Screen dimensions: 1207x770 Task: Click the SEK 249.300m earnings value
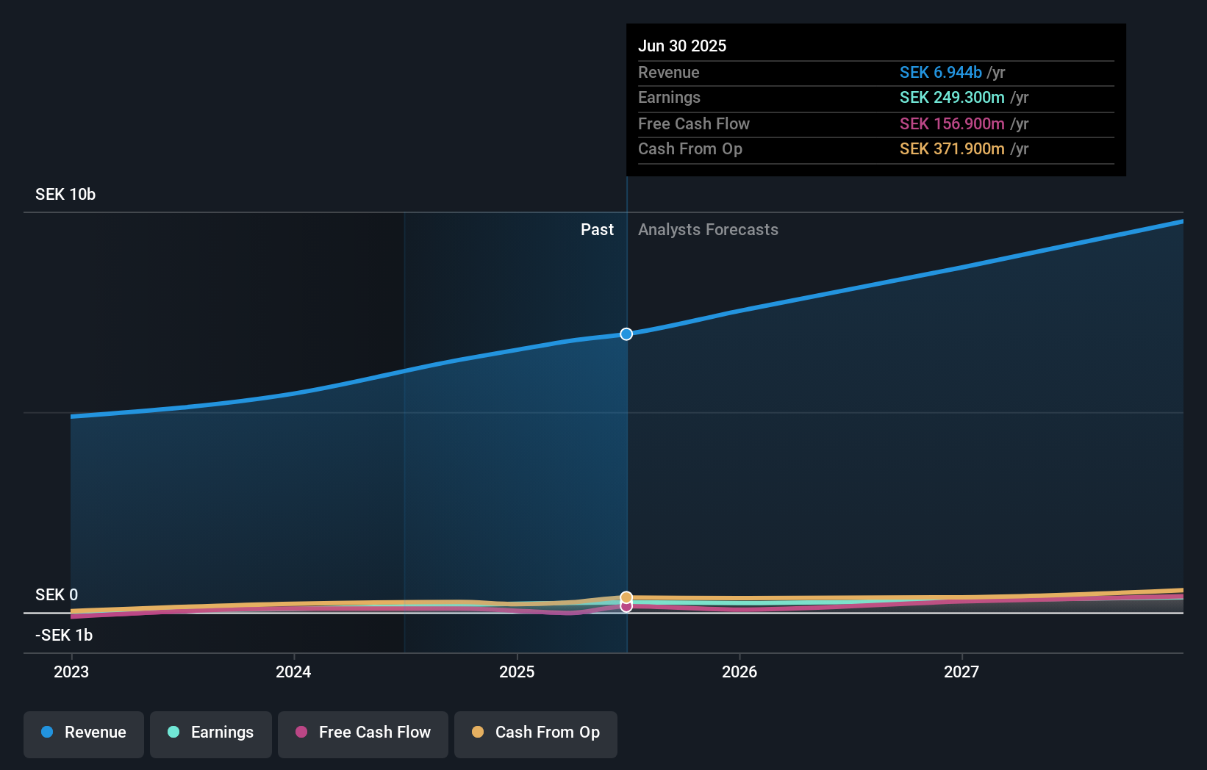tap(952, 97)
